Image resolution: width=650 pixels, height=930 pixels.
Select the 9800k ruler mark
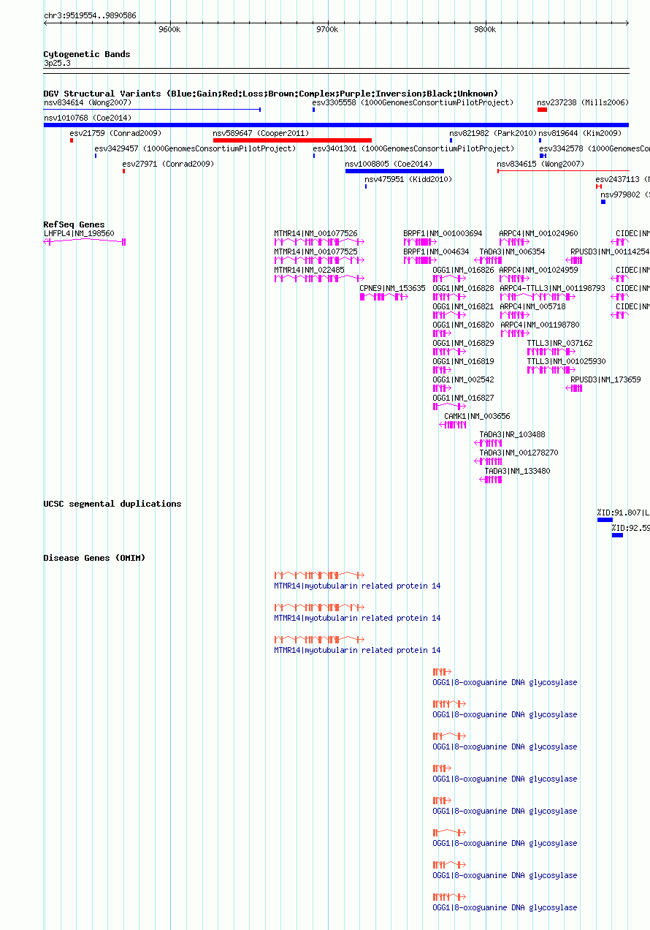pos(485,29)
